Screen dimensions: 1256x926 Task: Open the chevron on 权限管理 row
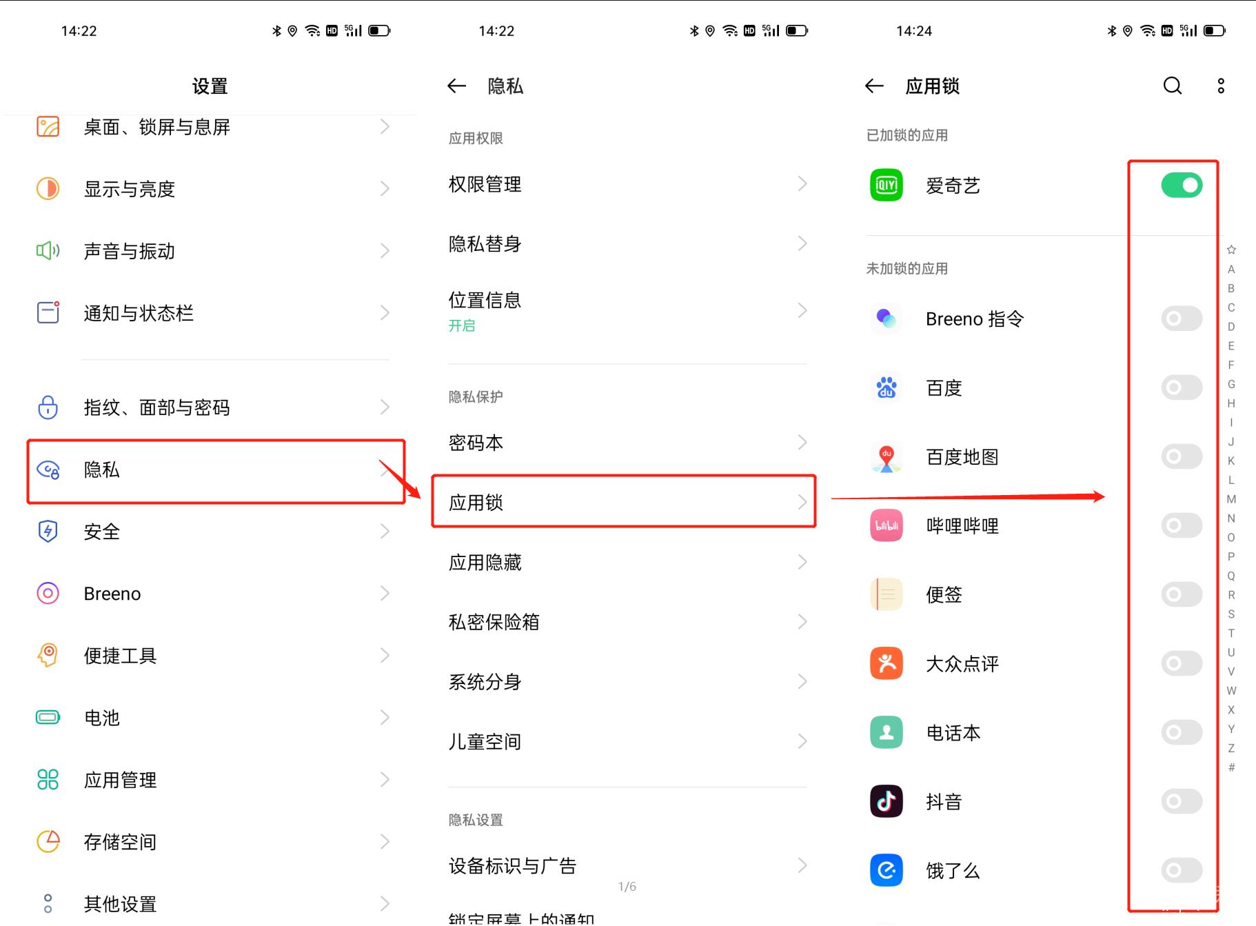(802, 183)
